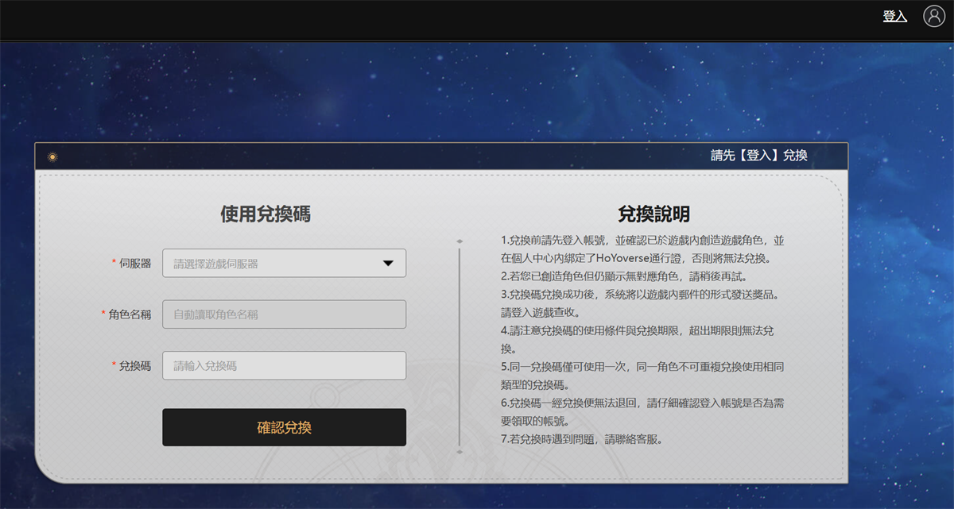Click the 使用兌換碼 heading

266,214
